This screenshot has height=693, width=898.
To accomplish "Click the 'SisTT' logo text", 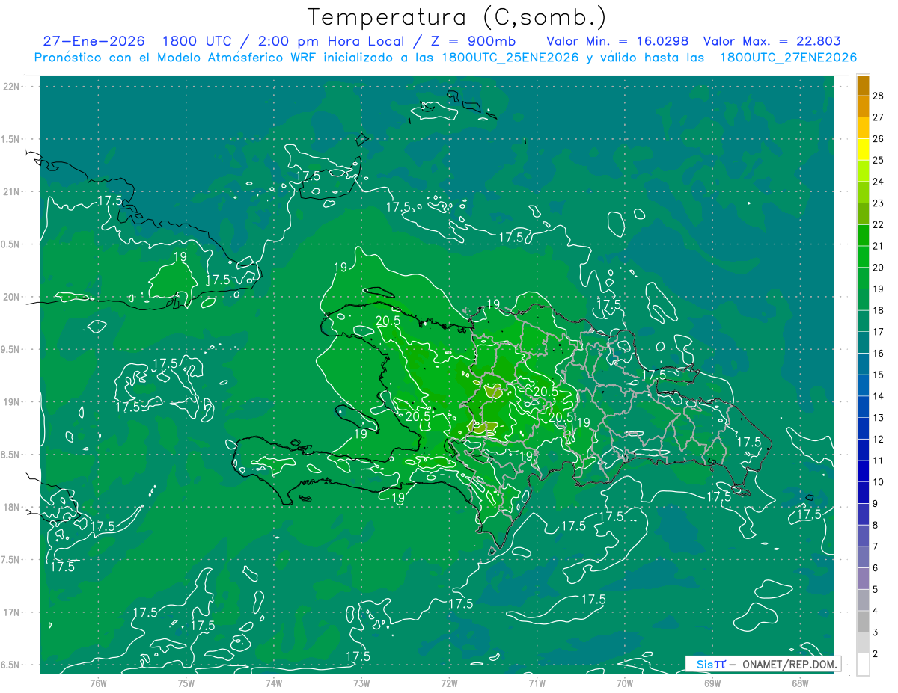I will point(710,664).
